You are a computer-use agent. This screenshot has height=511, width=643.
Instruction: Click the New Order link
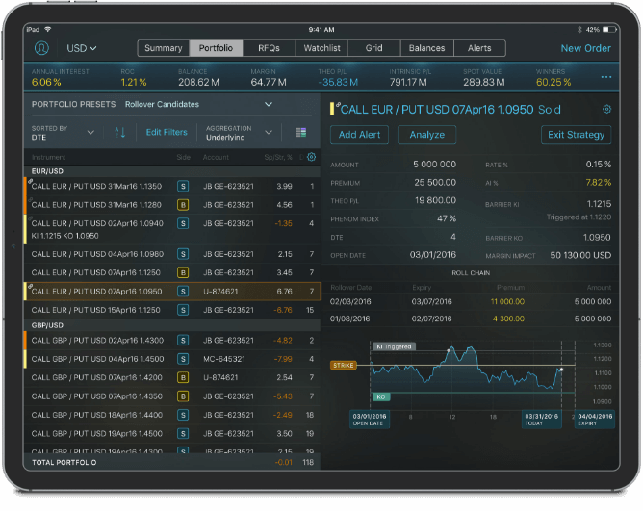tap(585, 48)
